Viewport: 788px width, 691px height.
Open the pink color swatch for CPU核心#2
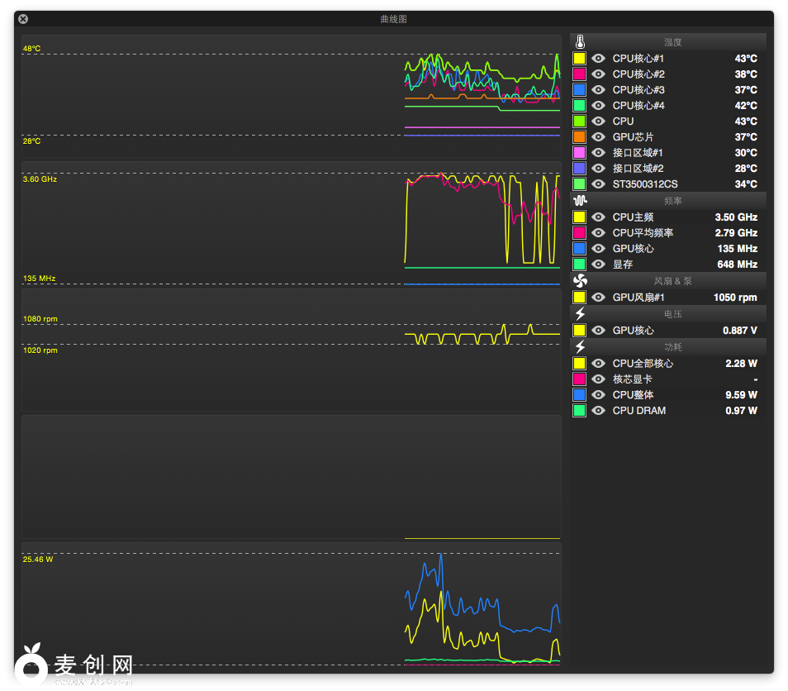click(x=579, y=74)
